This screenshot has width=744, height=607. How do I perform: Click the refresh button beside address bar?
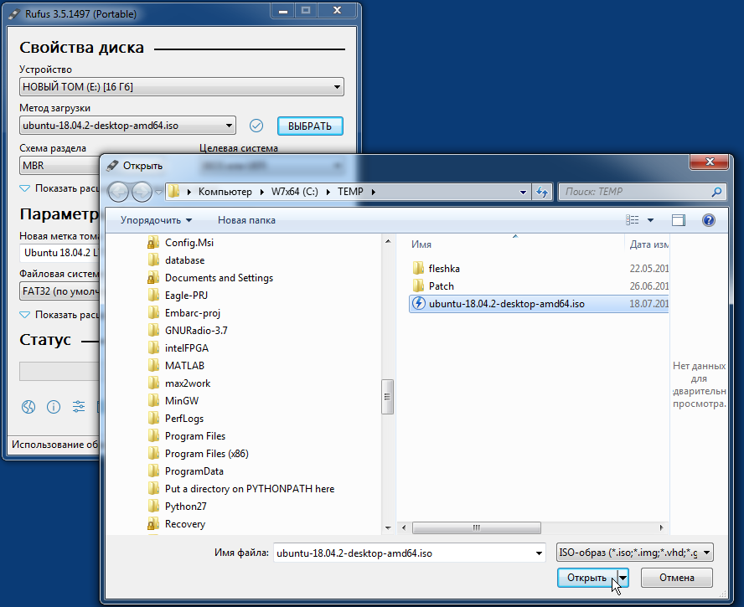tap(541, 192)
